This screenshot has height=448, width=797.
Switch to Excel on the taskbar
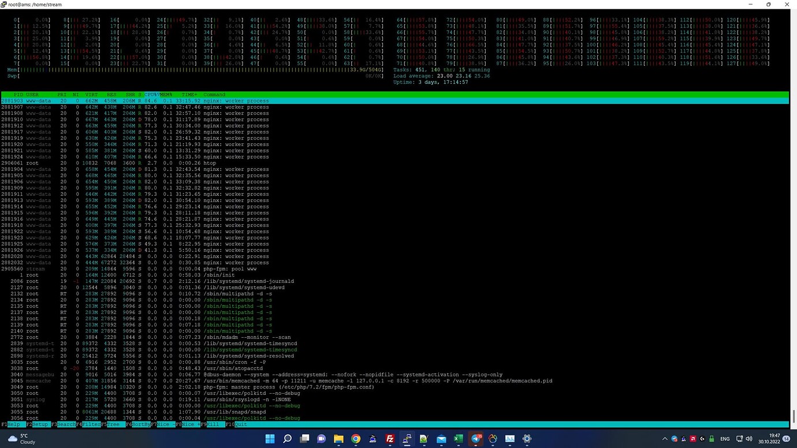point(458,439)
